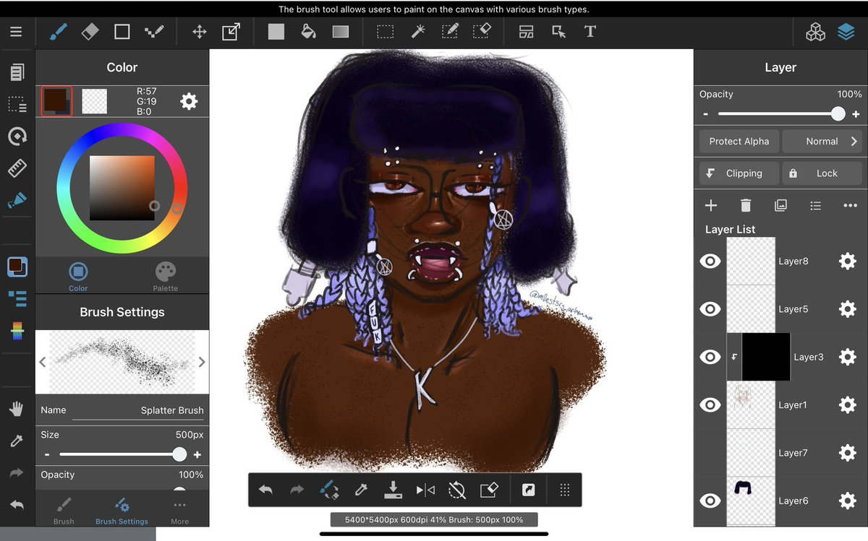Open Normal blend mode dropdown
This screenshot has height=541, width=868.
[822, 142]
